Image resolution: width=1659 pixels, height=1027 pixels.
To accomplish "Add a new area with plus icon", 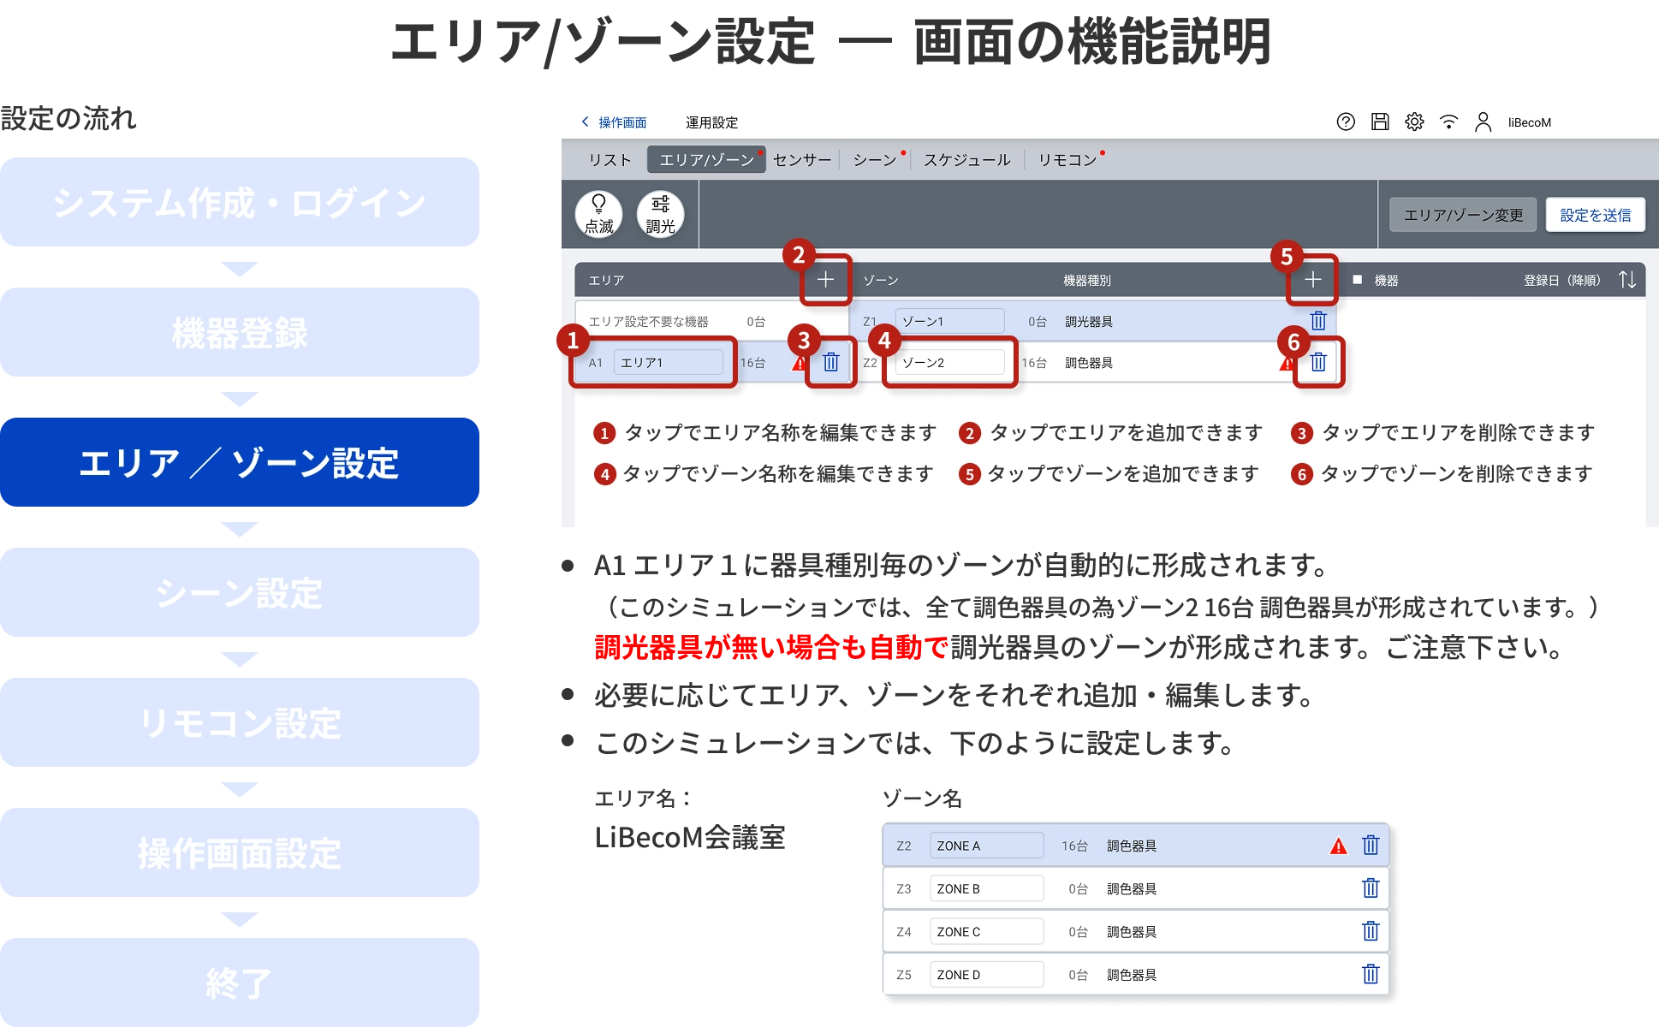I will point(825,279).
